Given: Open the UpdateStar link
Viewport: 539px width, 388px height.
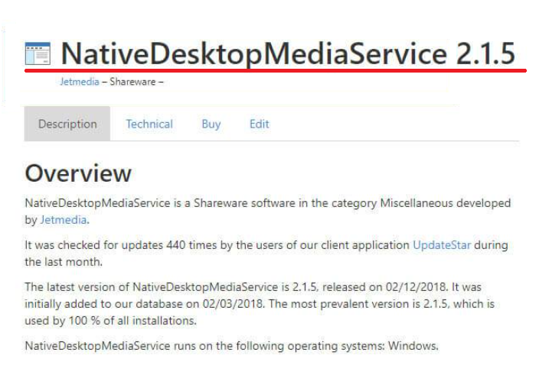Looking at the screenshot, I should pos(442,245).
